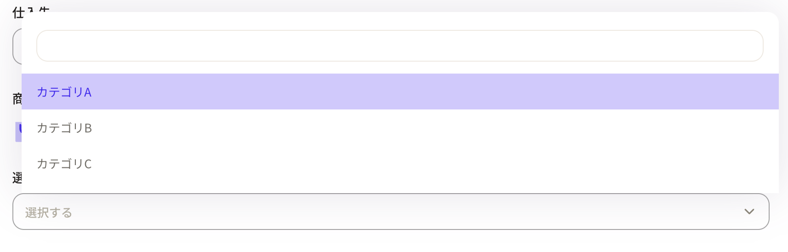Click the 選択する placeholder text
788x252 pixels.
[x=49, y=212]
